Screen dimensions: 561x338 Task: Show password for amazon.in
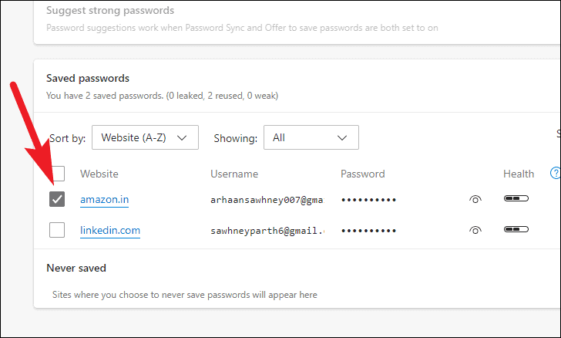click(x=475, y=200)
